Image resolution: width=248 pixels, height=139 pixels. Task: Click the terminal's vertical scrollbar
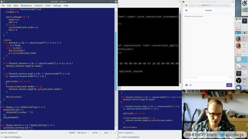[x=180, y=47]
